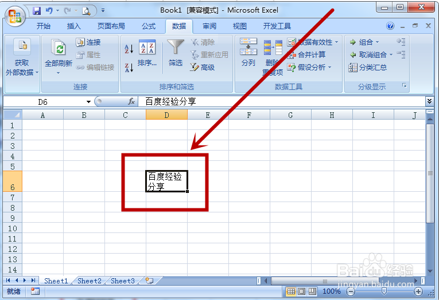Screen dimensions: 439x300
Task: Open Outline dialog launcher
Action: point(405,85)
